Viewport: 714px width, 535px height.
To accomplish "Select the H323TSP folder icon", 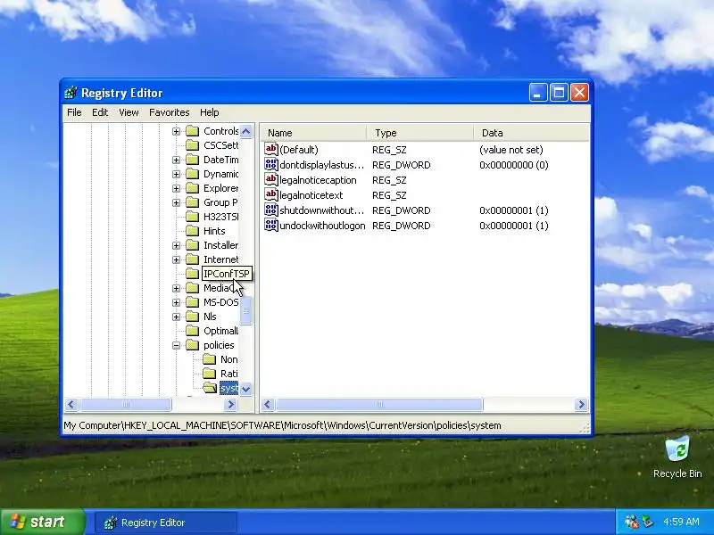I will (x=193, y=217).
